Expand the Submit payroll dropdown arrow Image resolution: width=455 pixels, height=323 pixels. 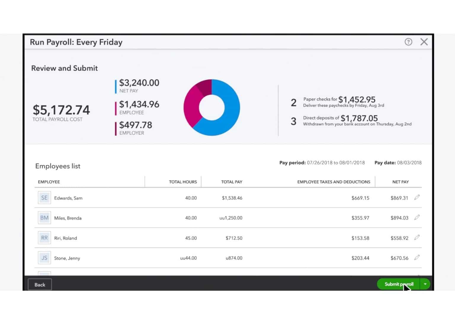[425, 284]
